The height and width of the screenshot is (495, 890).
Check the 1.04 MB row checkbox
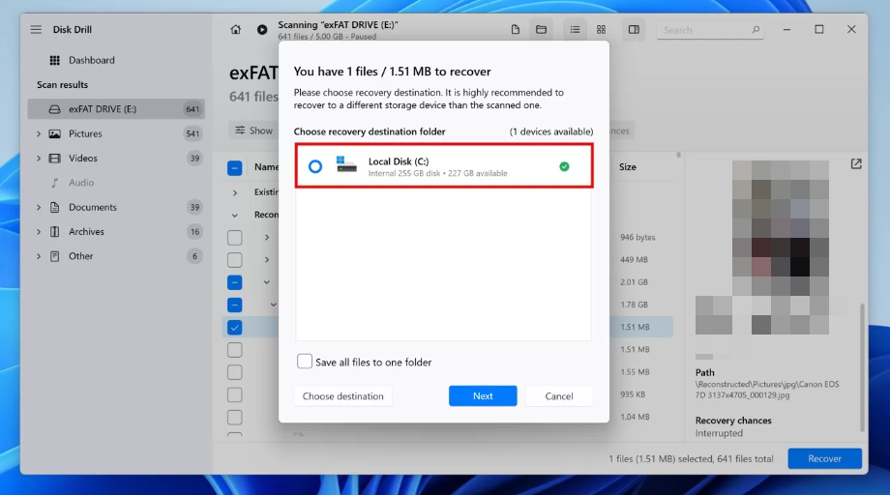tap(234, 418)
